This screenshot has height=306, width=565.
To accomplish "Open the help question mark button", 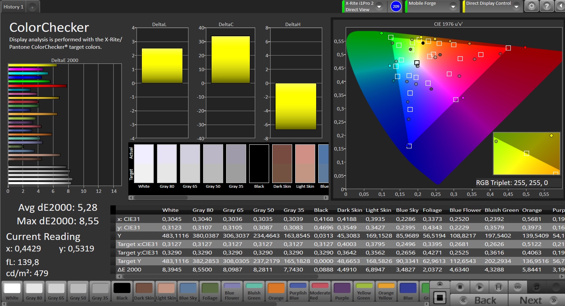I will click(547, 6).
